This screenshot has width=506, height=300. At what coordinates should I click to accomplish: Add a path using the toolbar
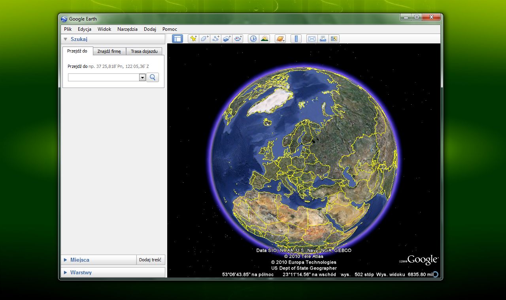215,39
